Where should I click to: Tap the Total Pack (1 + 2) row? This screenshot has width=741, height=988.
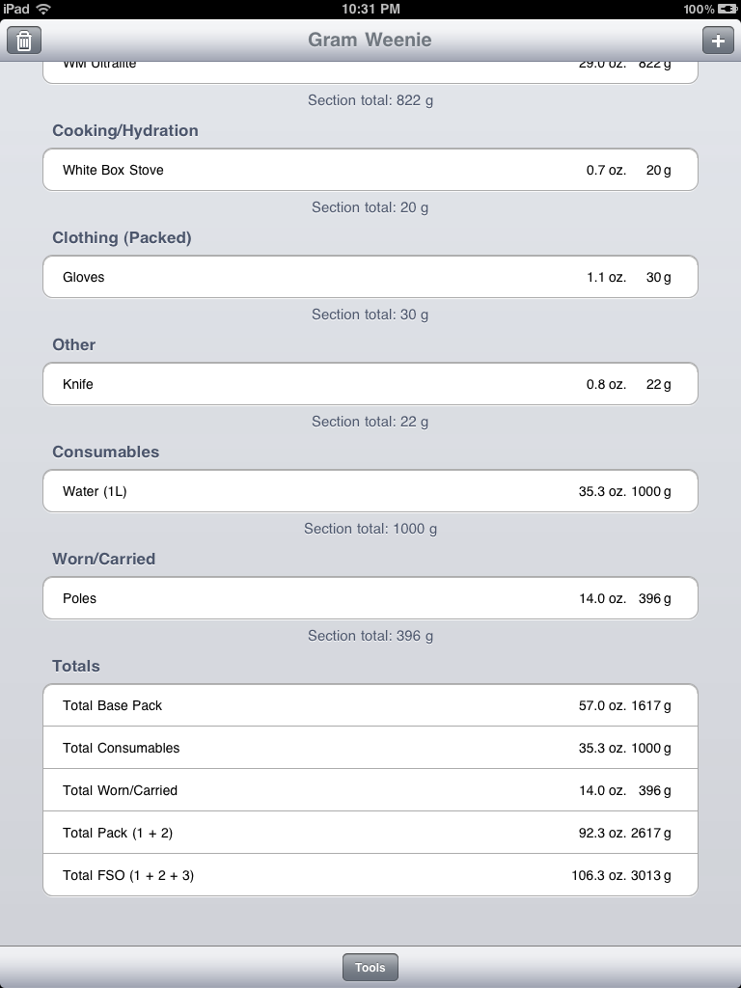[370, 833]
